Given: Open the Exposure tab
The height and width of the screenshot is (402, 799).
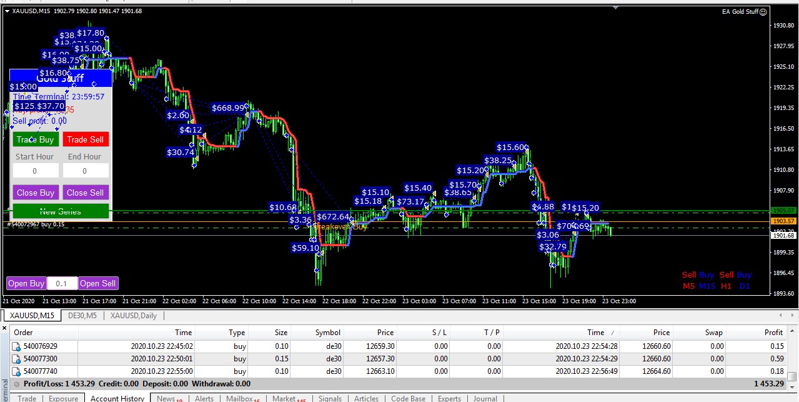Looking at the screenshot, I should click(64, 398).
